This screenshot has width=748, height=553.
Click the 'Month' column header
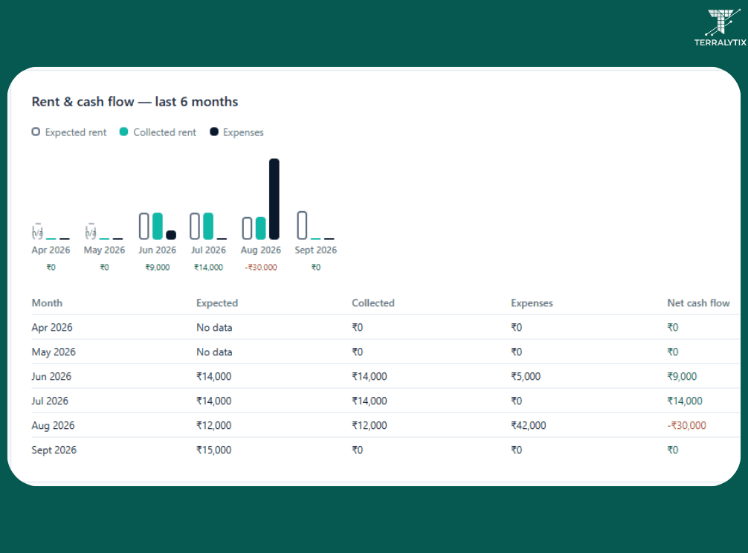pos(47,303)
